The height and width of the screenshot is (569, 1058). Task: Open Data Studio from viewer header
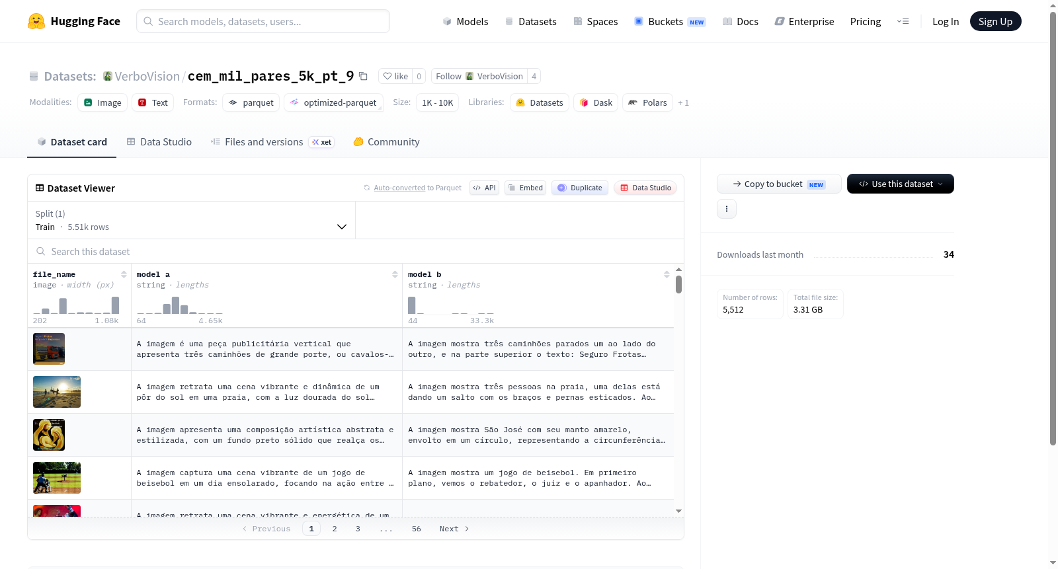(x=645, y=188)
